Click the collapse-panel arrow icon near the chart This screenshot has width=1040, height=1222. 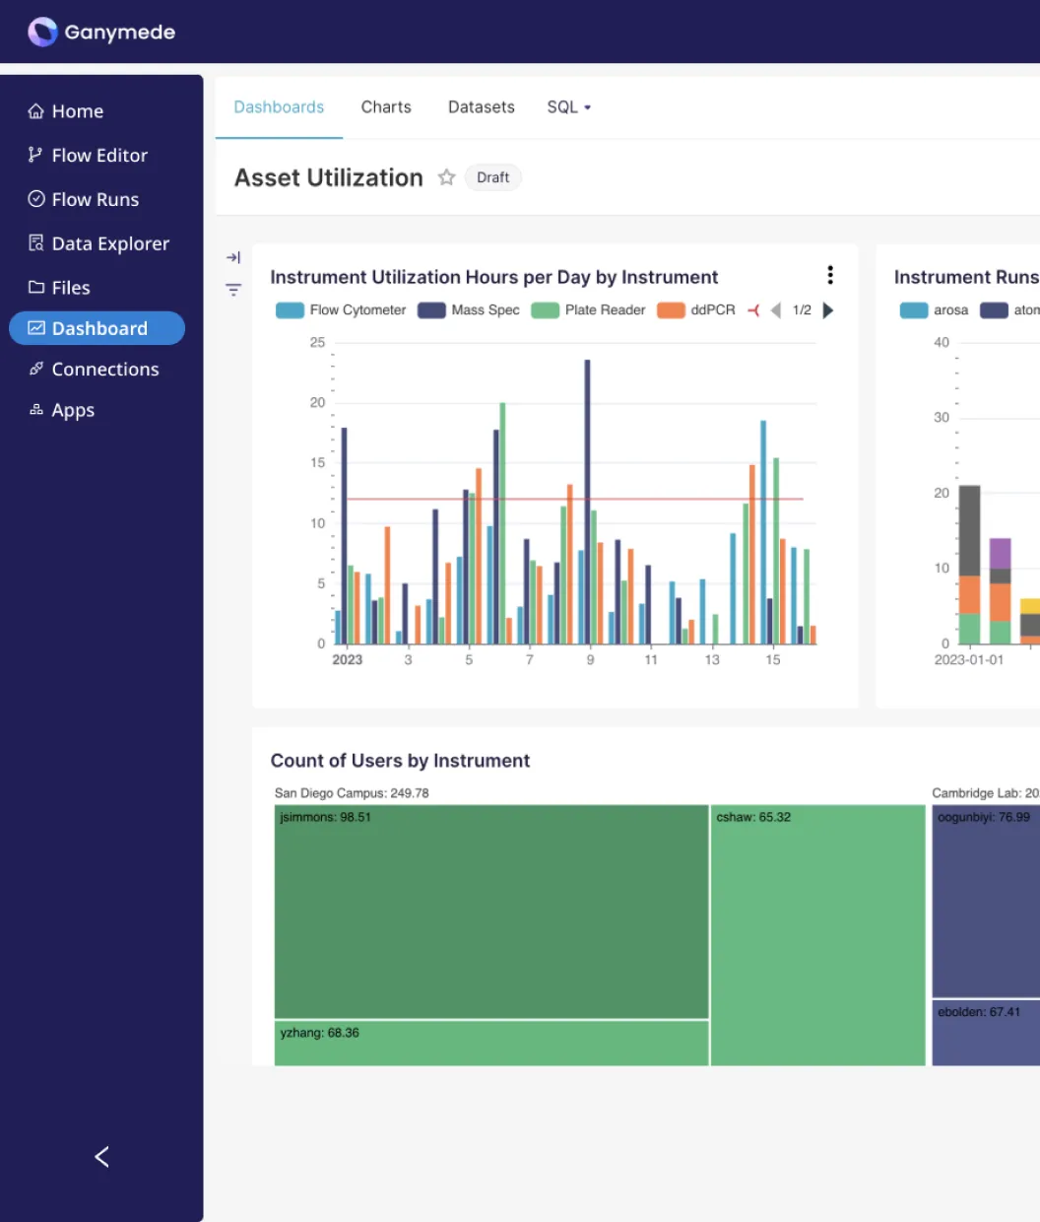232,257
